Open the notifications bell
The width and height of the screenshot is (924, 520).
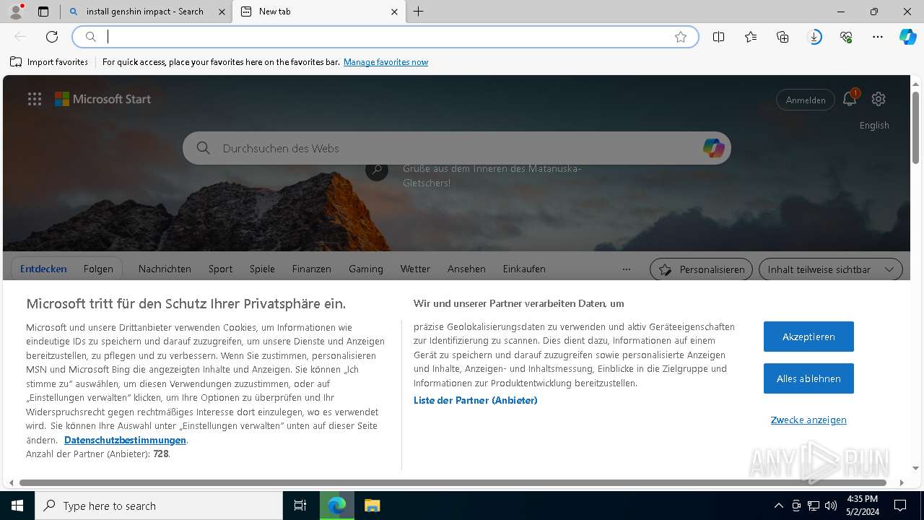(850, 99)
